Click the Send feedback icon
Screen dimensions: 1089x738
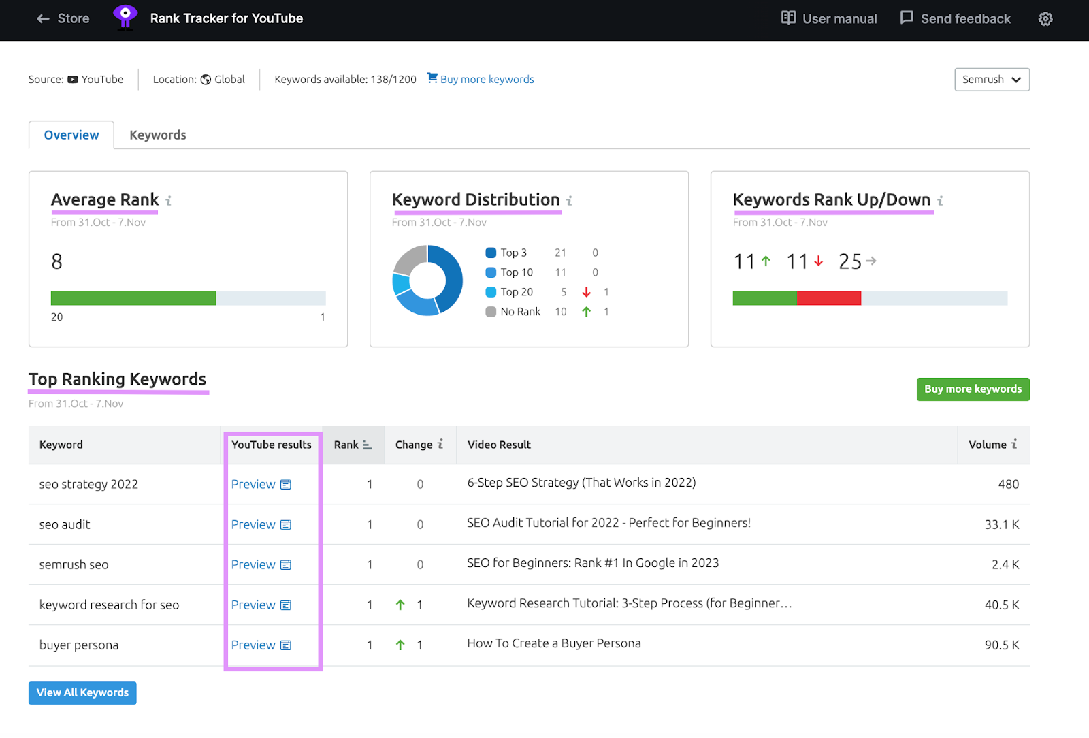coord(907,18)
